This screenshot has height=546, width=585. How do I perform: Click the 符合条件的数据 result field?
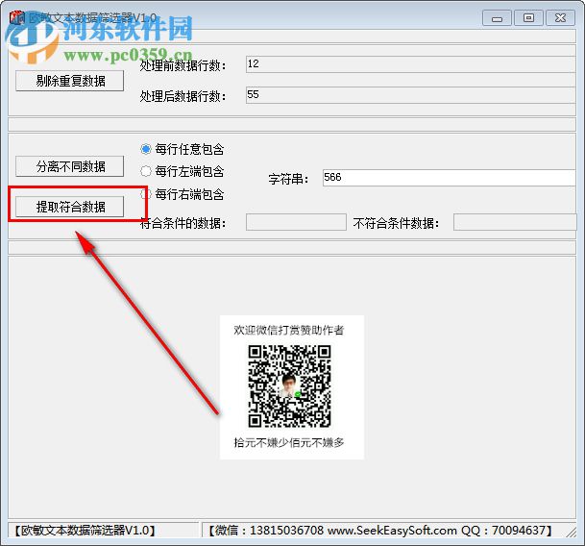tap(296, 222)
